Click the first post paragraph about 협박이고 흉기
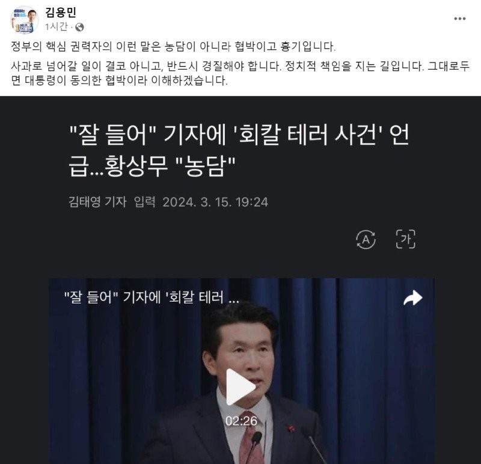Image resolution: width=481 pixels, height=464 pixels. coord(173,46)
